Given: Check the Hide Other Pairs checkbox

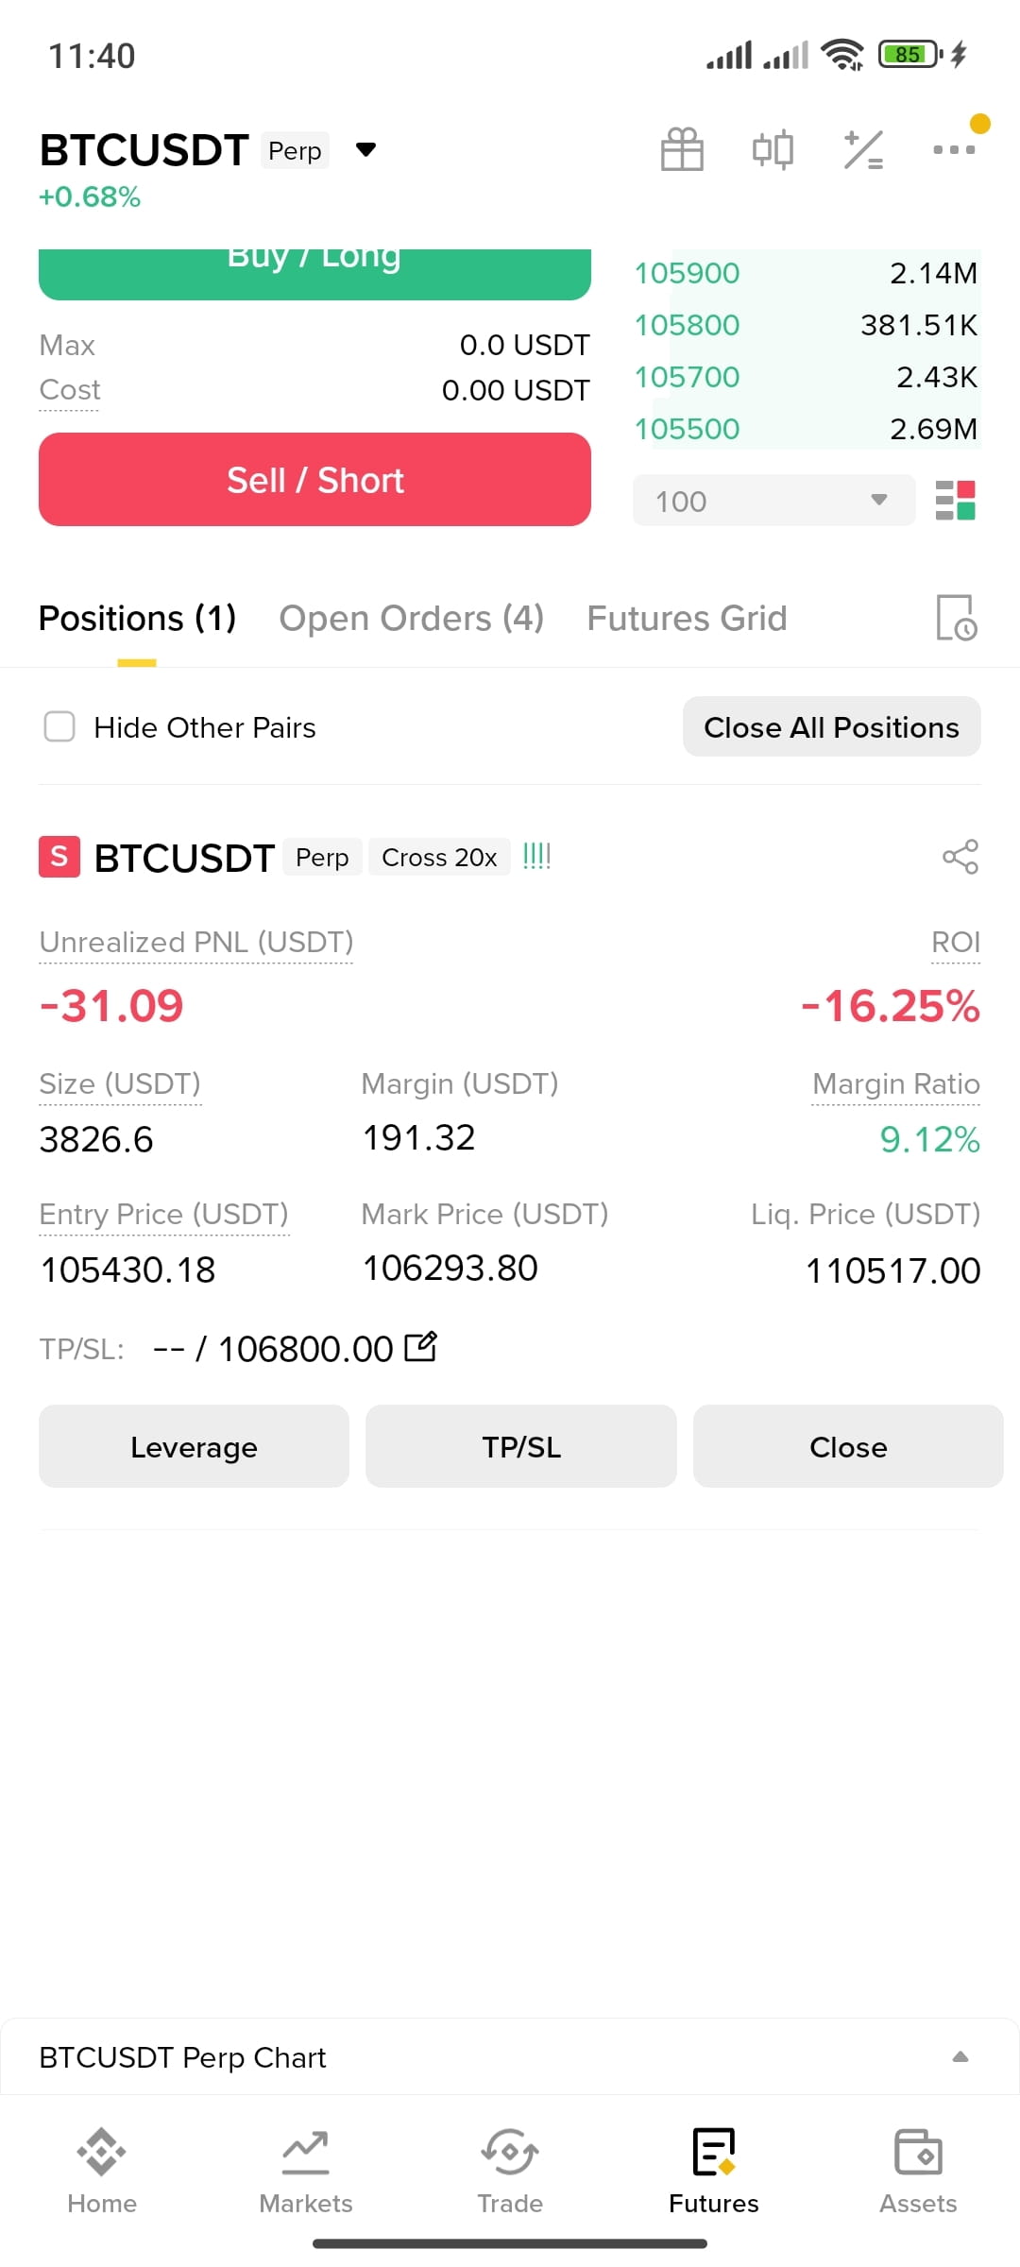Looking at the screenshot, I should (59, 727).
